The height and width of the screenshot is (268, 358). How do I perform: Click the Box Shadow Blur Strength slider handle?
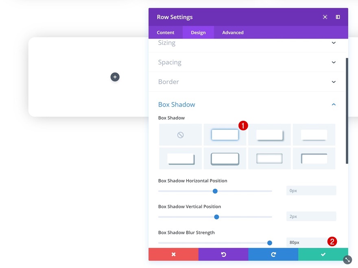coord(269,243)
